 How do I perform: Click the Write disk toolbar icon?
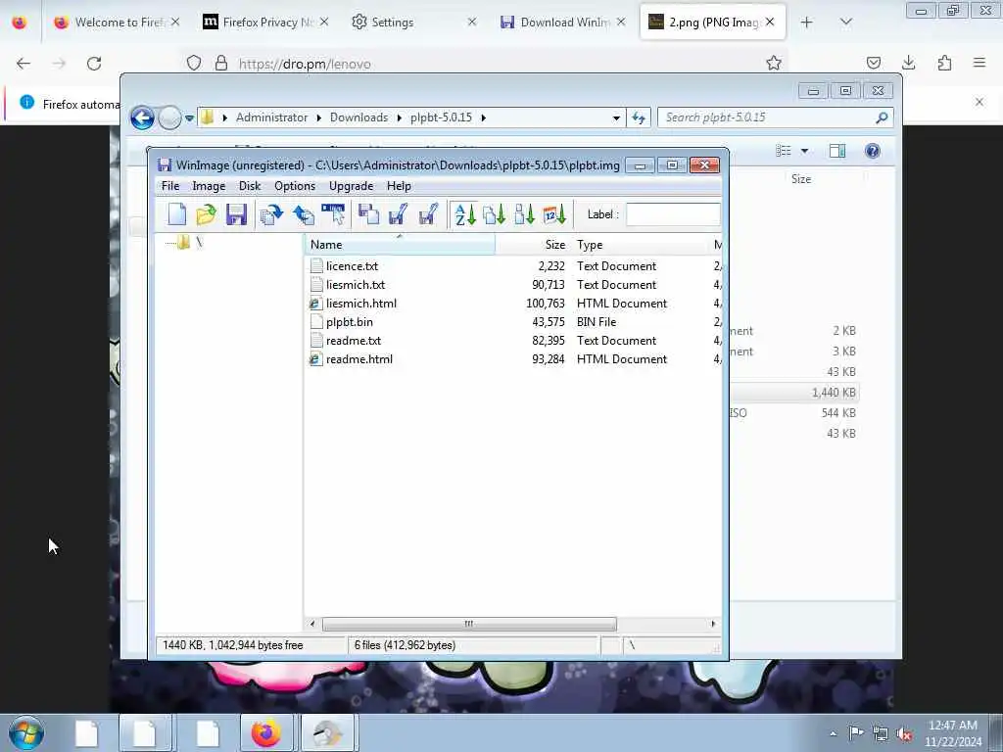click(398, 214)
